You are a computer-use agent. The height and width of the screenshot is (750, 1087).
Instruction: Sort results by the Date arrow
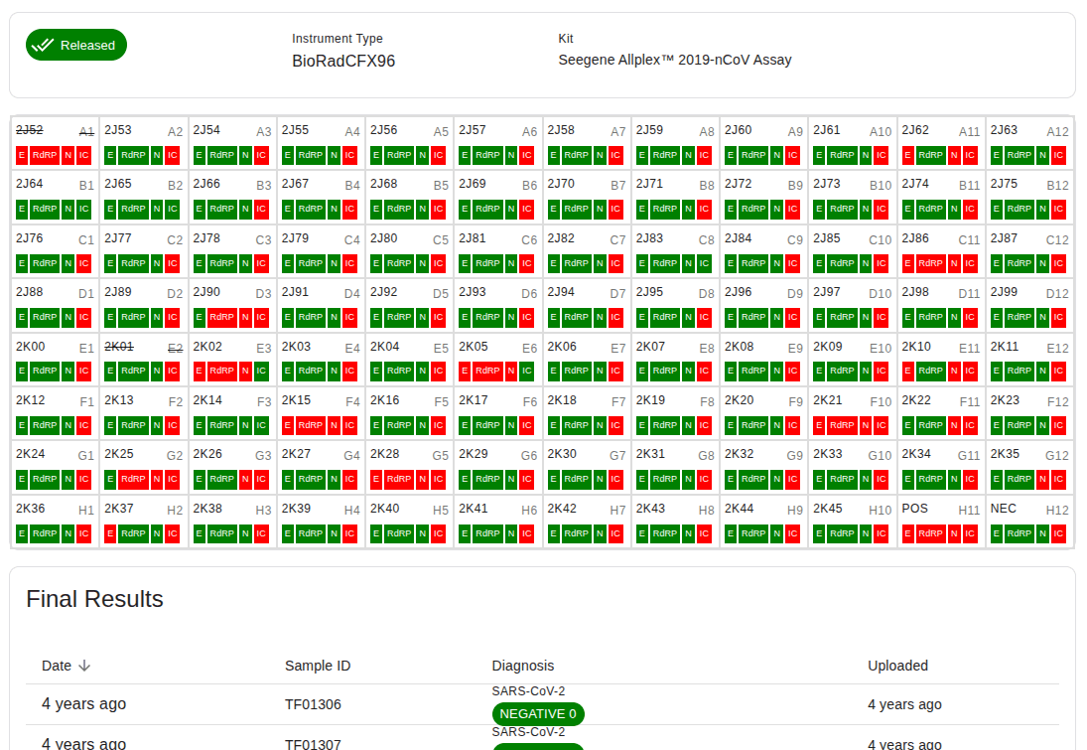(84, 666)
